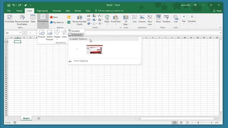Insert a Timeline filter
This screenshot has width=228, height=128.
[x=166, y=19]
